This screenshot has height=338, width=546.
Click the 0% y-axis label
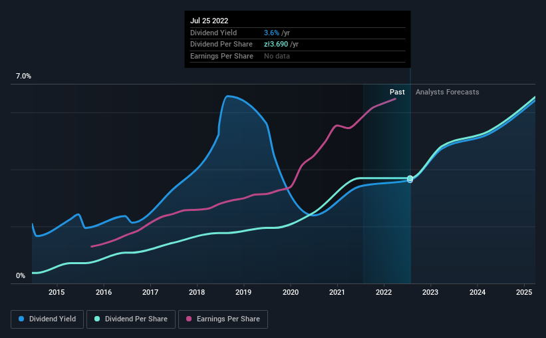click(x=21, y=275)
